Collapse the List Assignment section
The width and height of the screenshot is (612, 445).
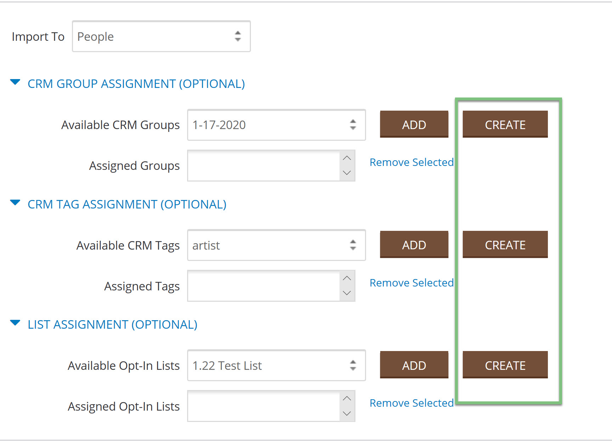[15, 323]
